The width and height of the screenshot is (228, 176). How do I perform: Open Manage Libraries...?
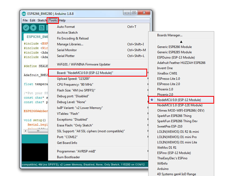[98, 44]
